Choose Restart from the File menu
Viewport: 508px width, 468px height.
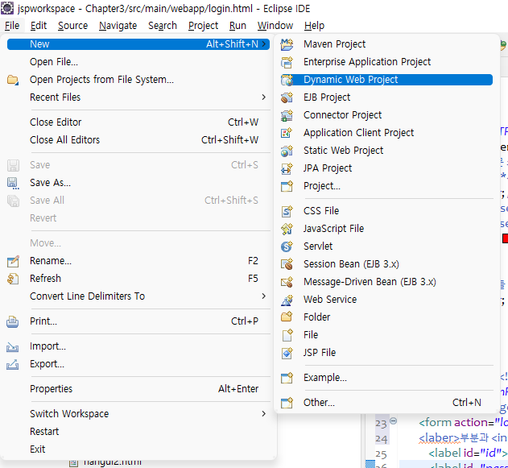[138, 432]
